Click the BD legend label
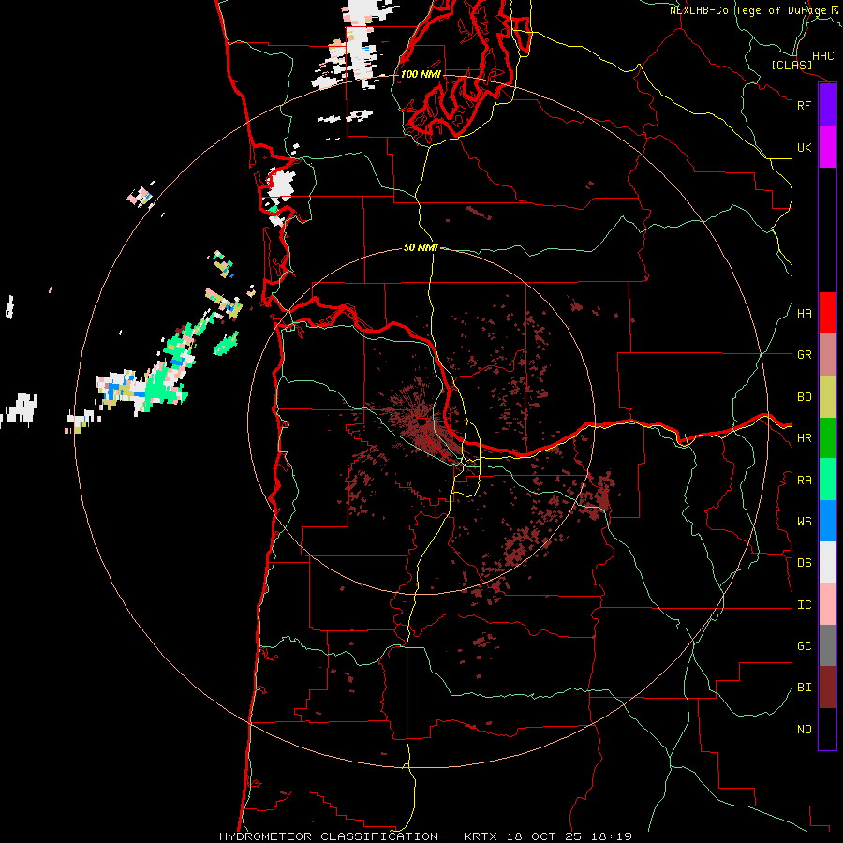 click(x=804, y=397)
